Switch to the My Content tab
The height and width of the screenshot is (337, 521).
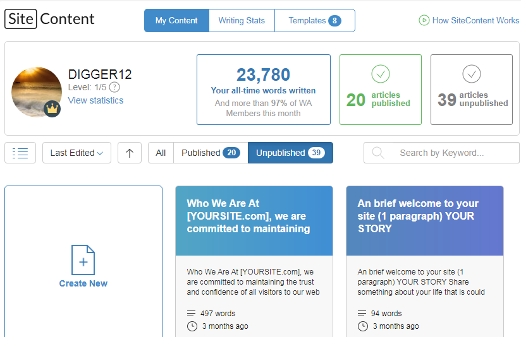176,21
